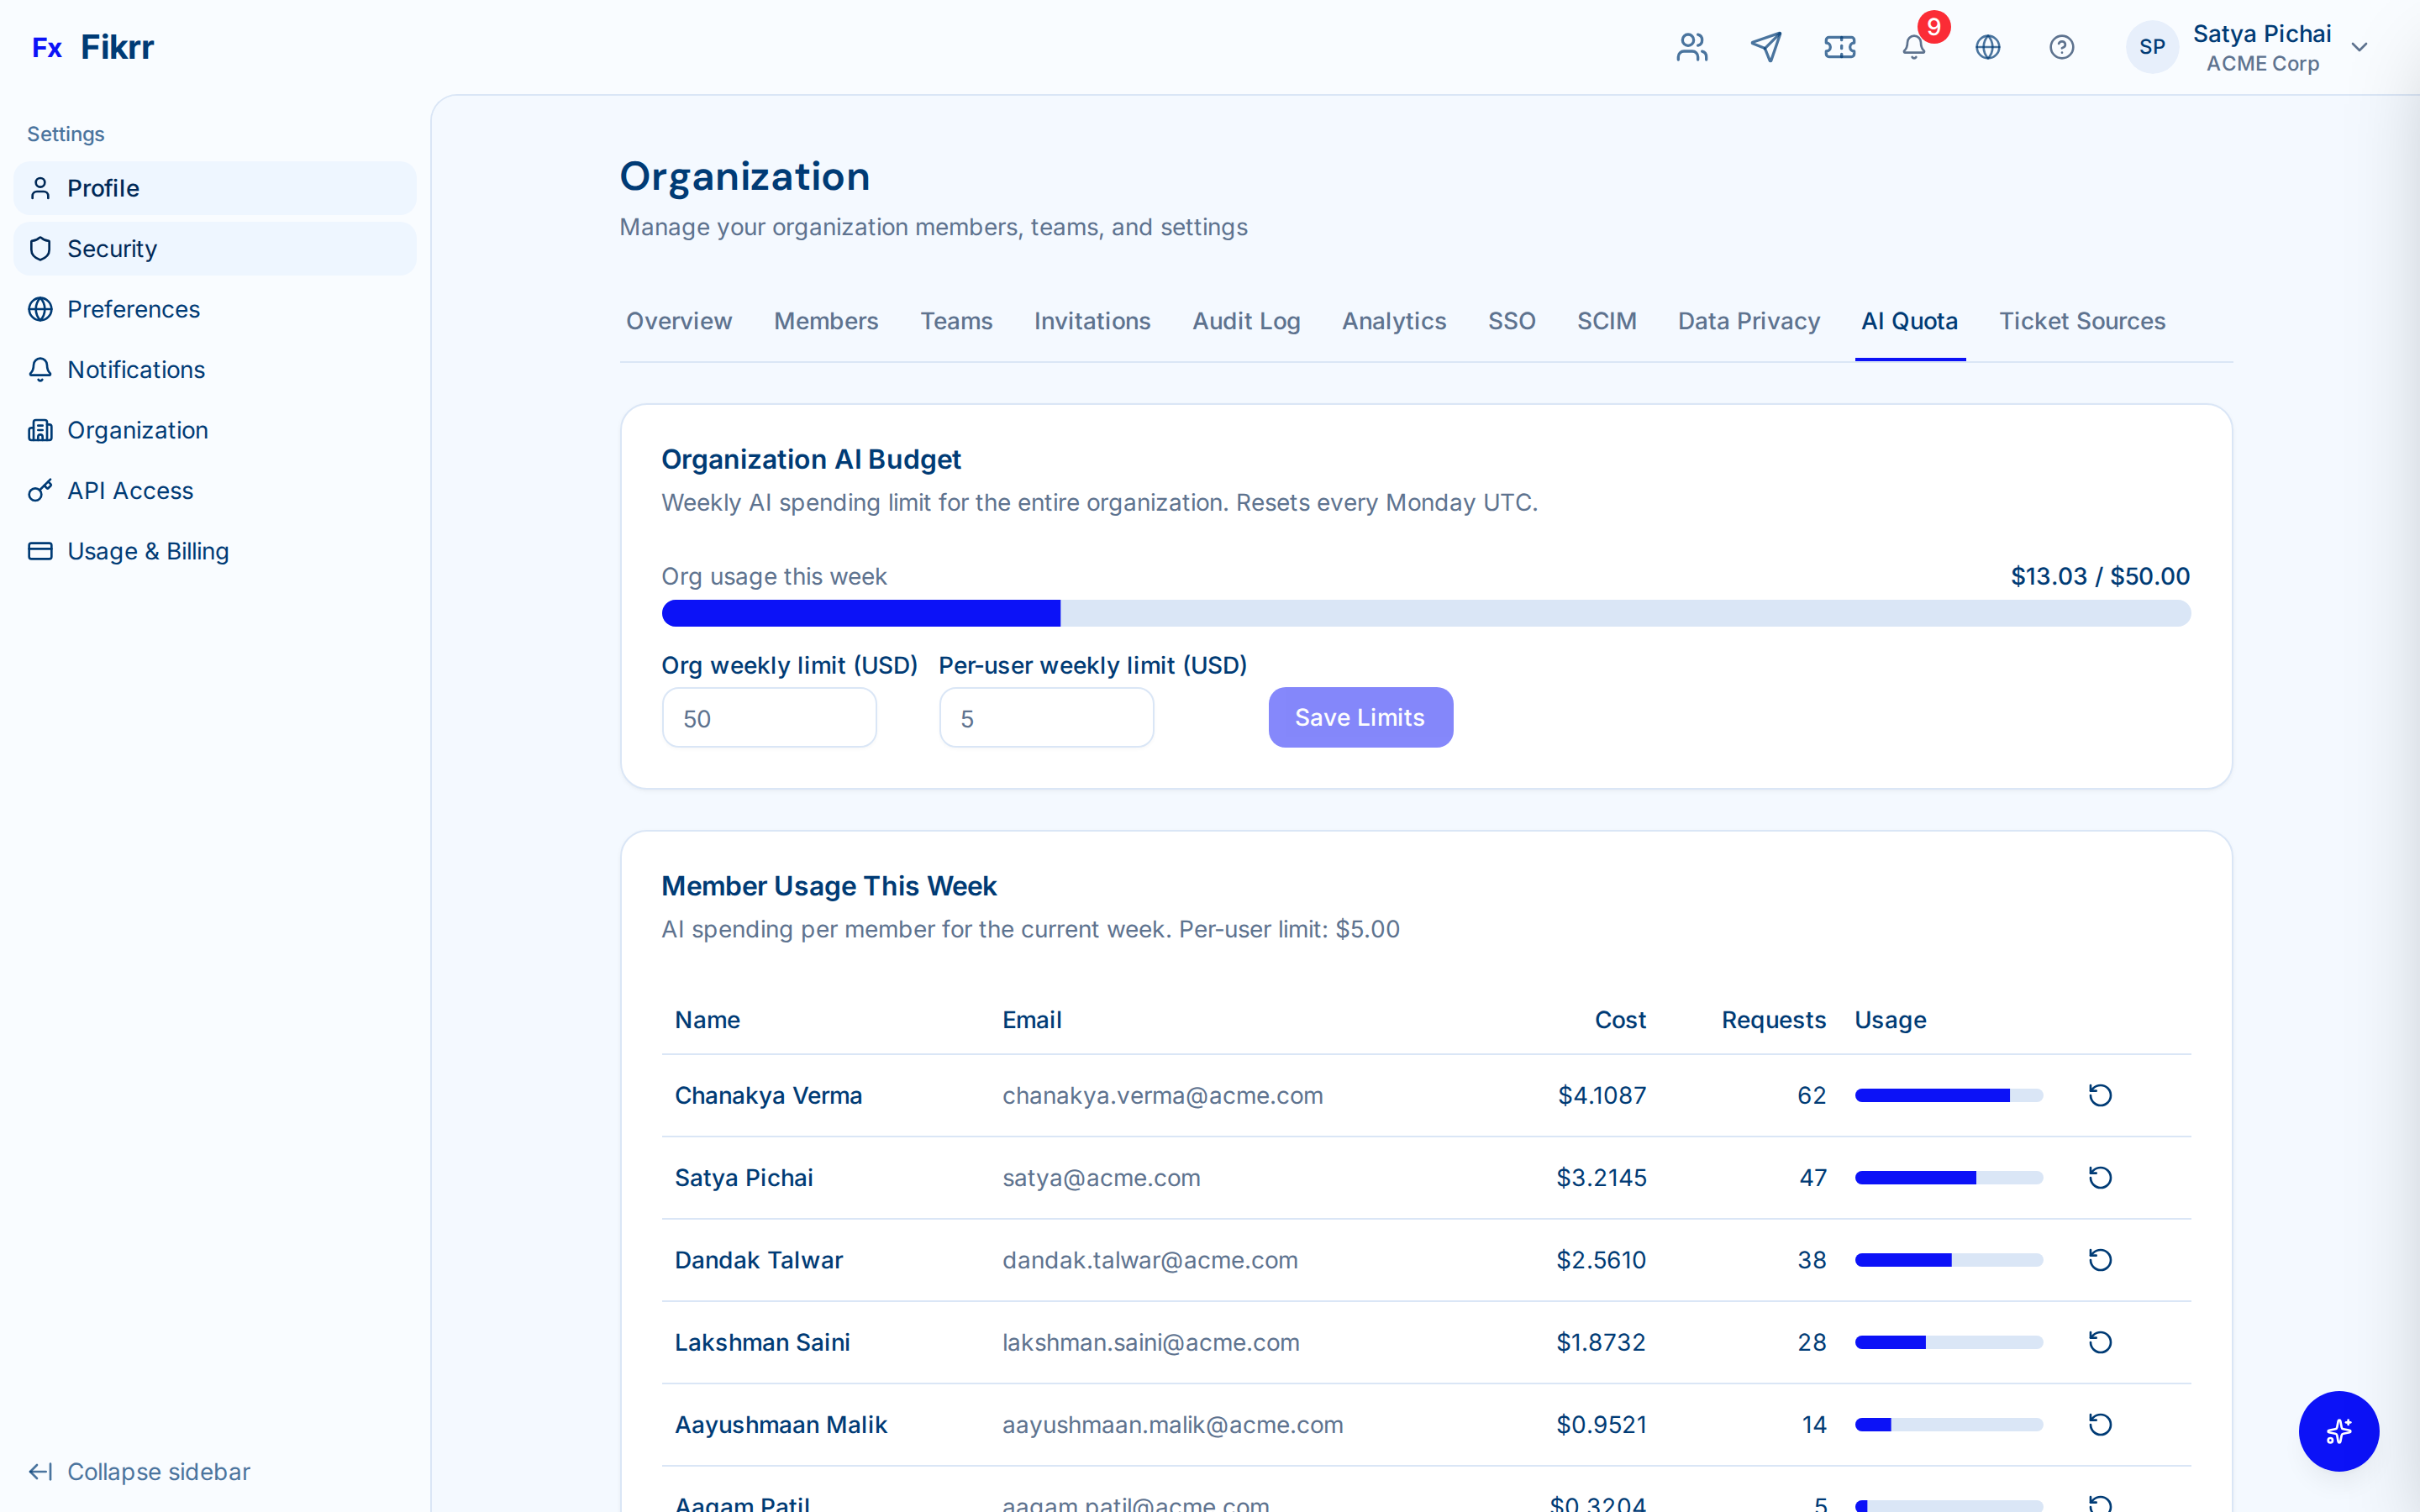Select the Org weekly limit input field
The width and height of the screenshot is (2420, 1512).
(x=768, y=717)
